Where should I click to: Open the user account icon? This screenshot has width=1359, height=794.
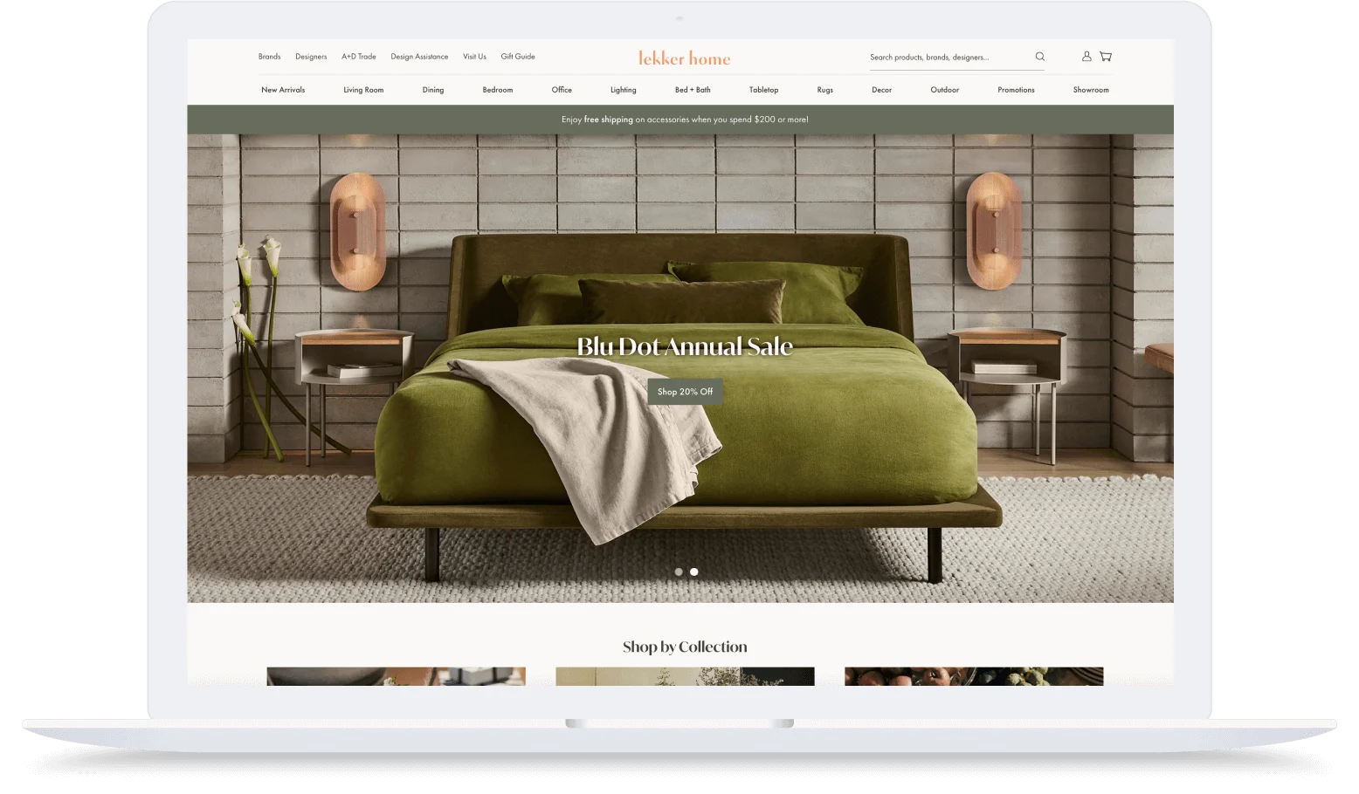tap(1087, 56)
